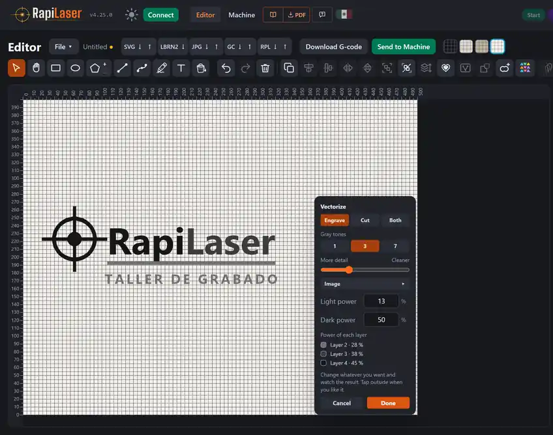Toggle Layer 3 - 38 % checkbox
This screenshot has height=435, width=553.
click(323, 354)
